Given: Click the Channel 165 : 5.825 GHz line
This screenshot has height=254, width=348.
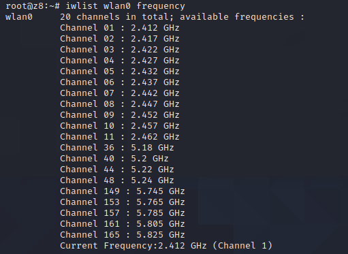Looking at the screenshot, I should coord(123,235).
